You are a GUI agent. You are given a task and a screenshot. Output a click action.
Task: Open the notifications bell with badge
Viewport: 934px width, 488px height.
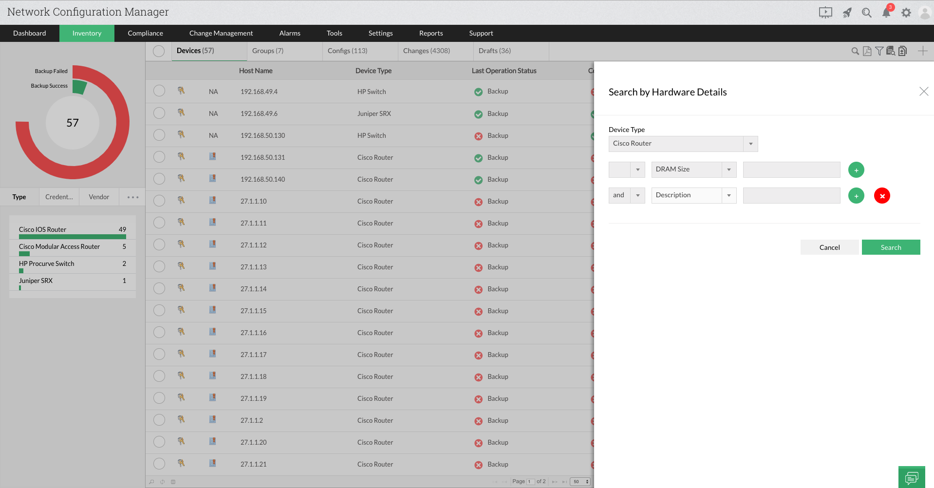click(x=886, y=12)
